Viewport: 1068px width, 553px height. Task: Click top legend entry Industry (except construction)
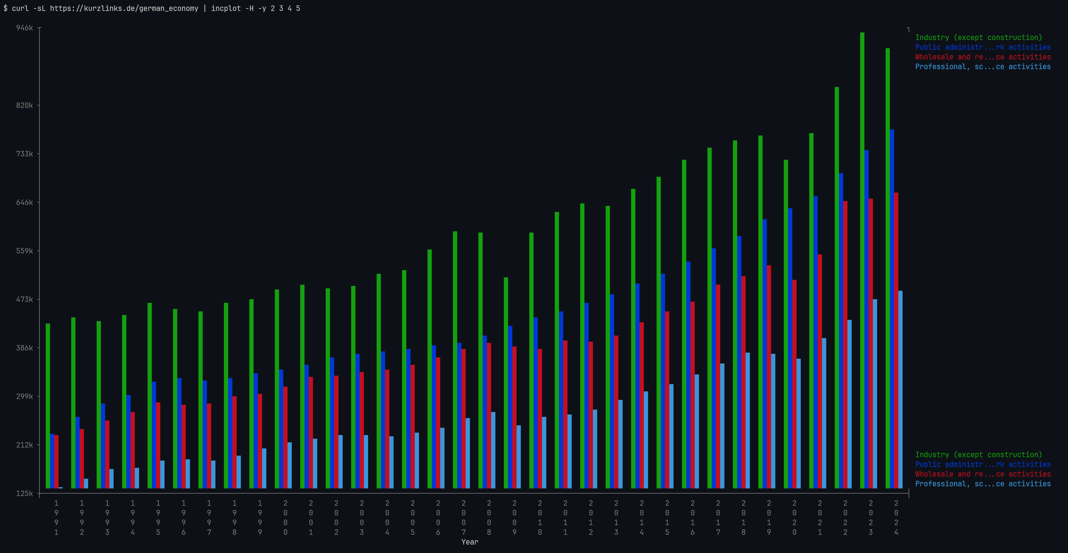978,37
